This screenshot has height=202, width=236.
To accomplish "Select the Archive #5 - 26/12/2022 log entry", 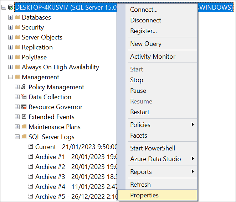I will click(76, 196).
